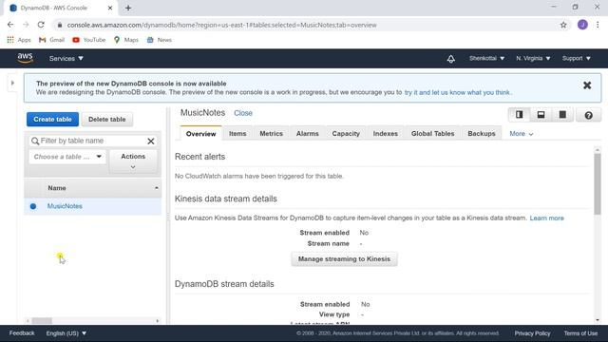Reload the browser page

41,25
